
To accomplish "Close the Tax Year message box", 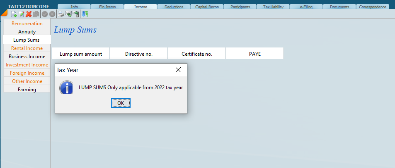I will tap(178, 70).
